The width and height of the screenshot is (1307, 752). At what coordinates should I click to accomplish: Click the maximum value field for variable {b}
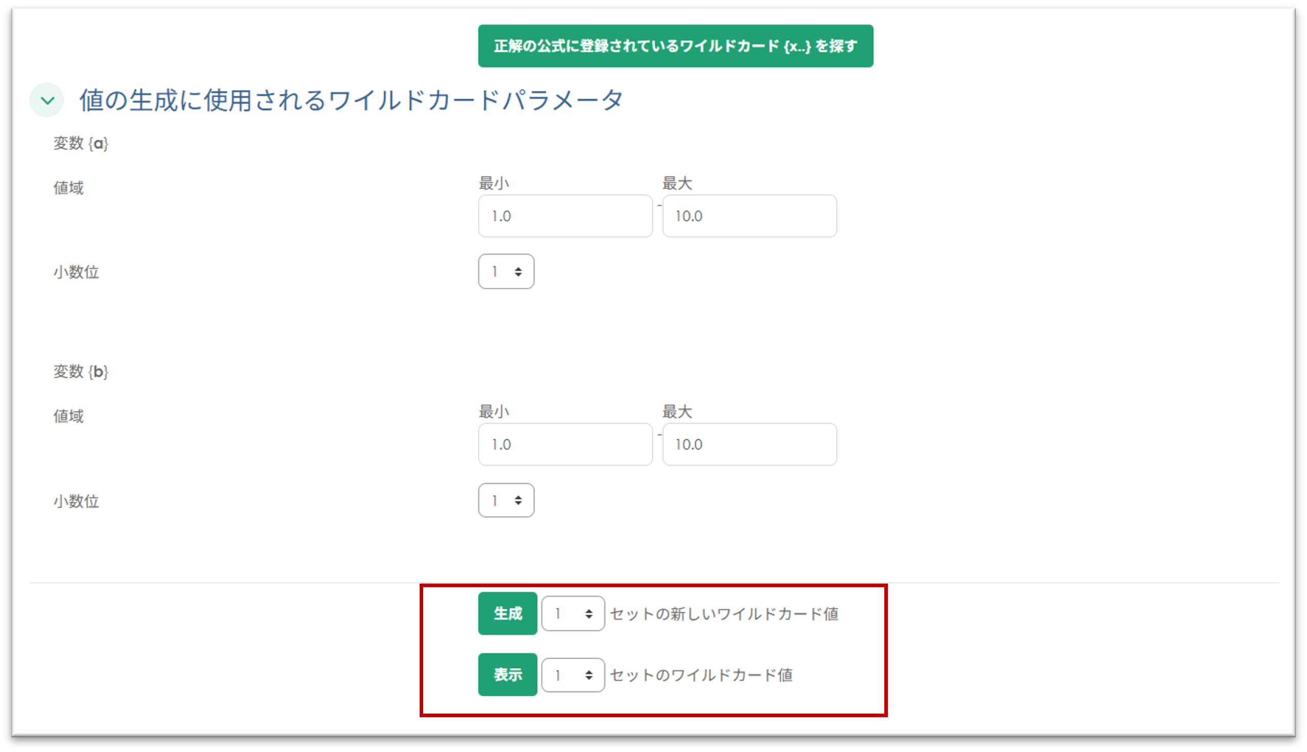click(749, 444)
